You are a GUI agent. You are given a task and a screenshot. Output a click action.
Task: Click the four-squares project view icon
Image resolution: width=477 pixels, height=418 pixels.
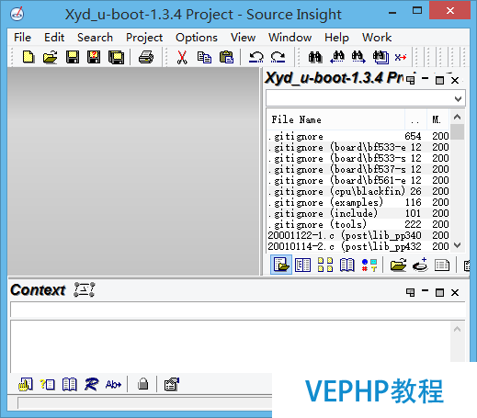click(x=325, y=265)
